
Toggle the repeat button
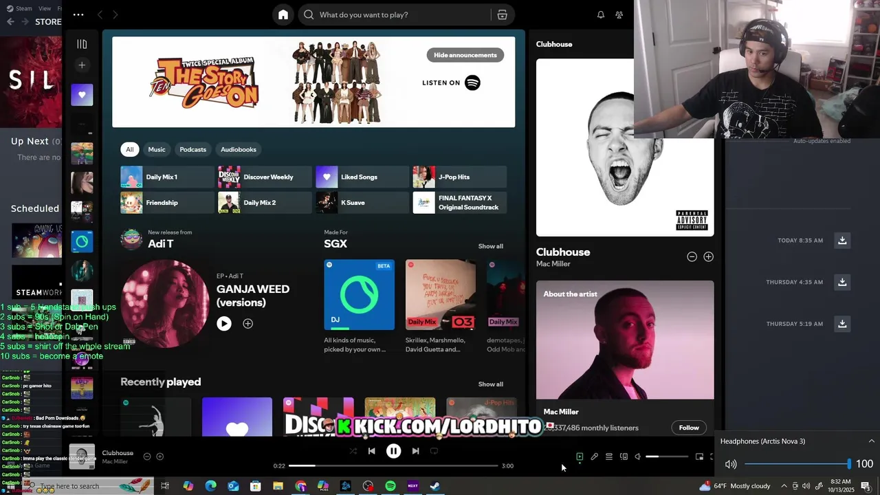click(x=434, y=451)
